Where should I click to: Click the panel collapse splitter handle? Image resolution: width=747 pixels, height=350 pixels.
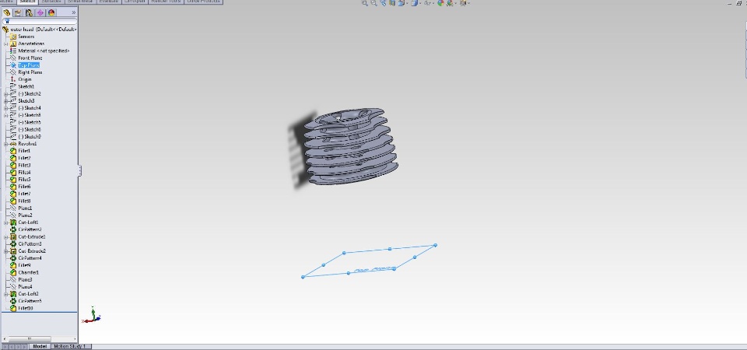pos(79,170)
